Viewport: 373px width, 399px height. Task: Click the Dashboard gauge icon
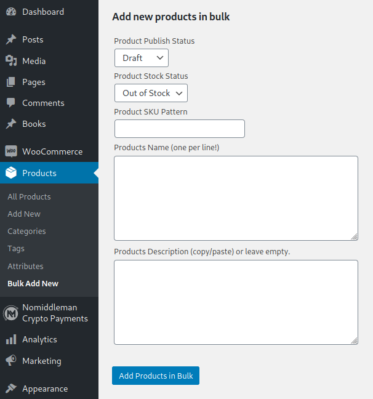click(11, 12)
